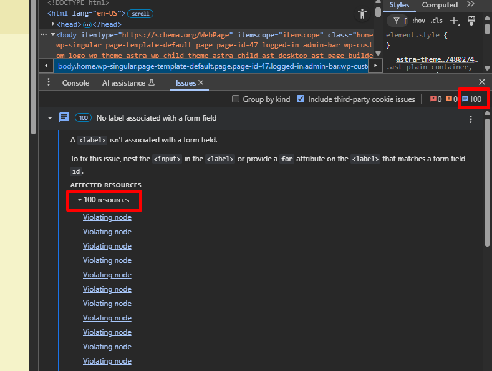Viewport: 492px width, 371px height.
Task: Enable the Group by kind checkbox
Action: (235, 99)
